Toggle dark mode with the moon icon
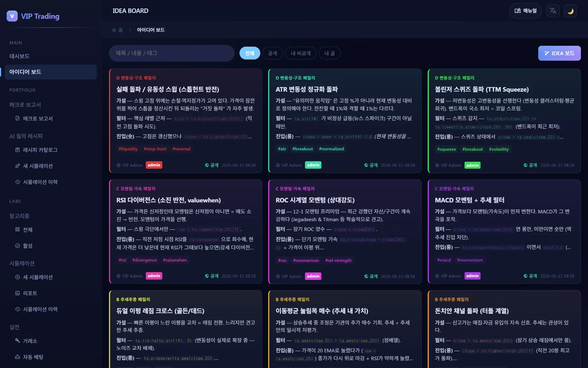Viewport: 588px width, 368px height. 570,11
